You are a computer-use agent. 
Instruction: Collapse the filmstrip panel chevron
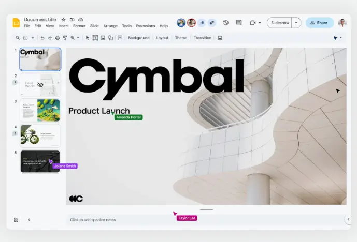[29, 220]
